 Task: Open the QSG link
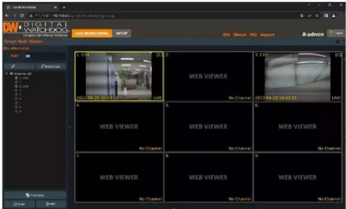pyautogui.click(x=226, y=35)
